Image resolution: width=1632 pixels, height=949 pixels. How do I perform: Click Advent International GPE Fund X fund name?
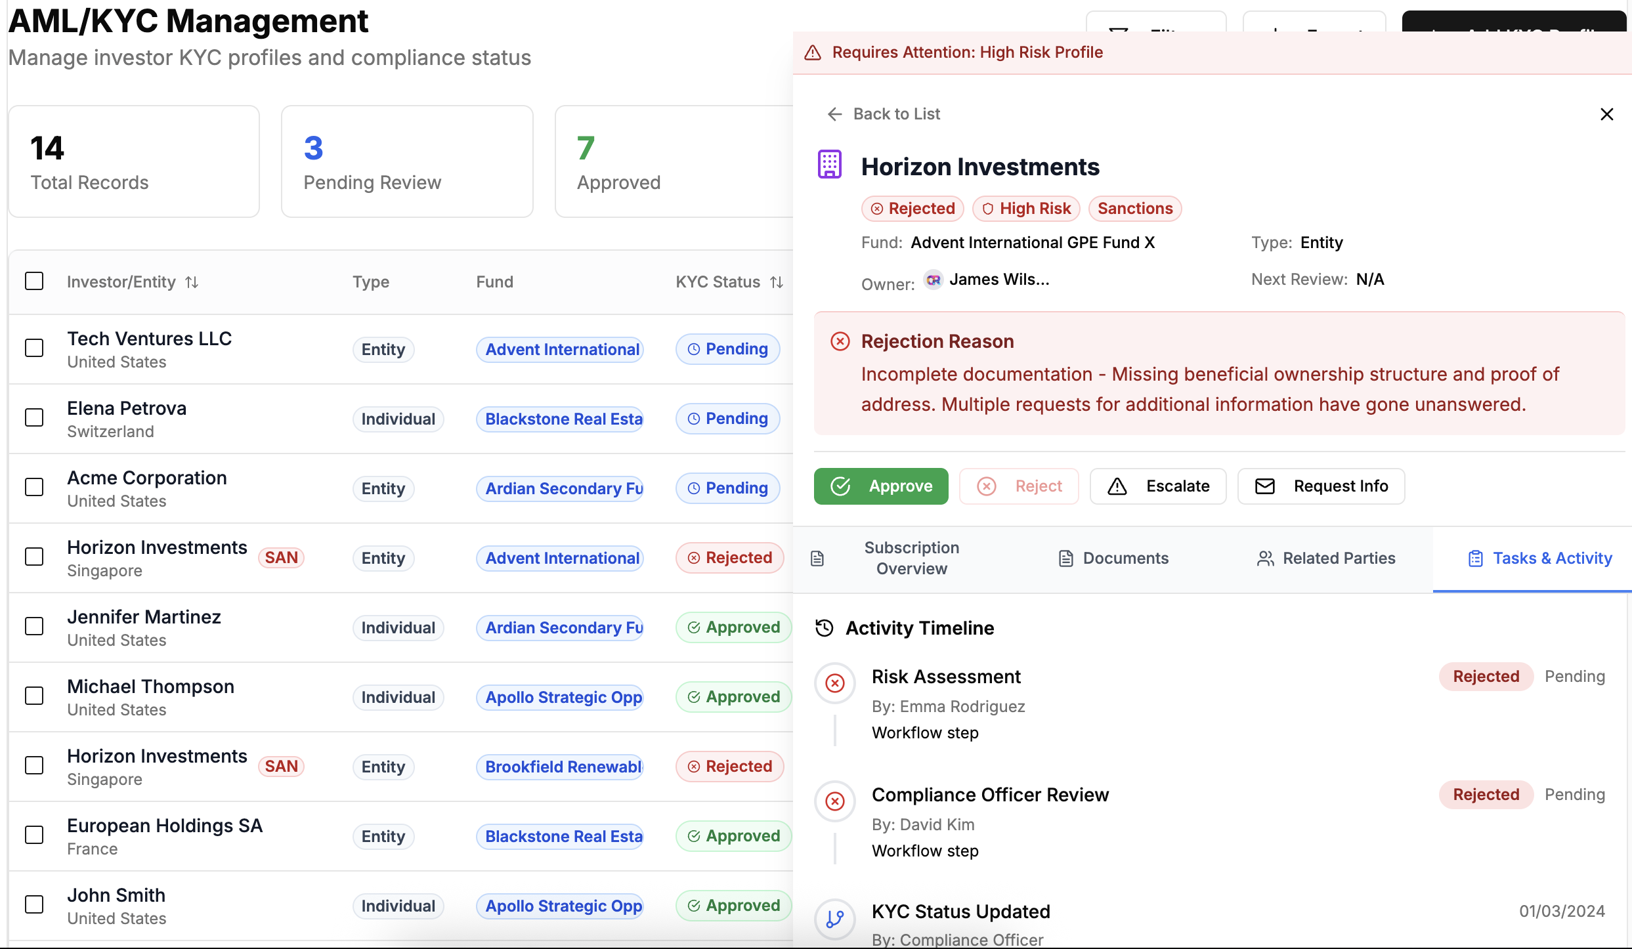click(1033, 243)
